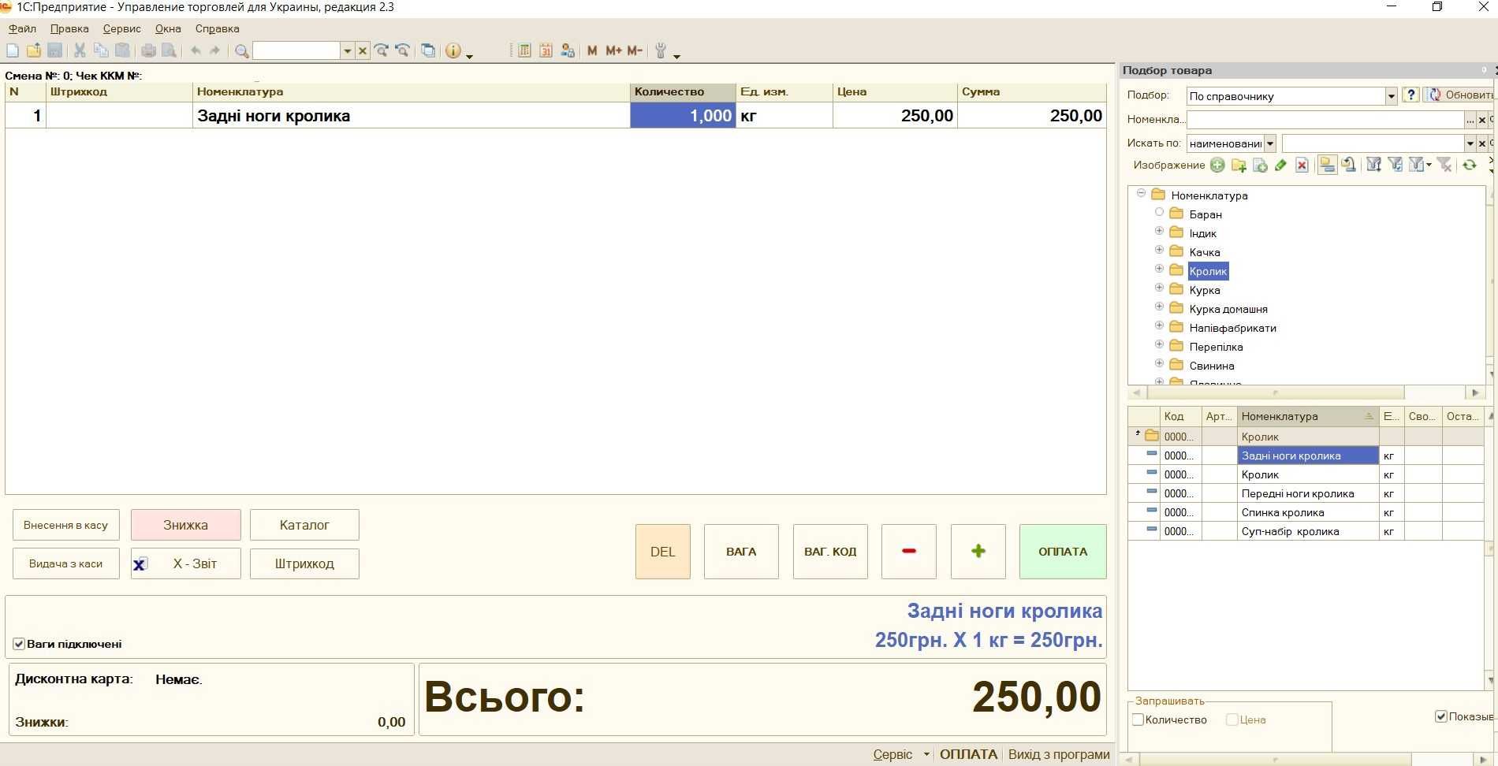Click the Edit pencil icon in Подбор panel
This screenshot has width=1498, height=766.
click(x=1280, y=165)
